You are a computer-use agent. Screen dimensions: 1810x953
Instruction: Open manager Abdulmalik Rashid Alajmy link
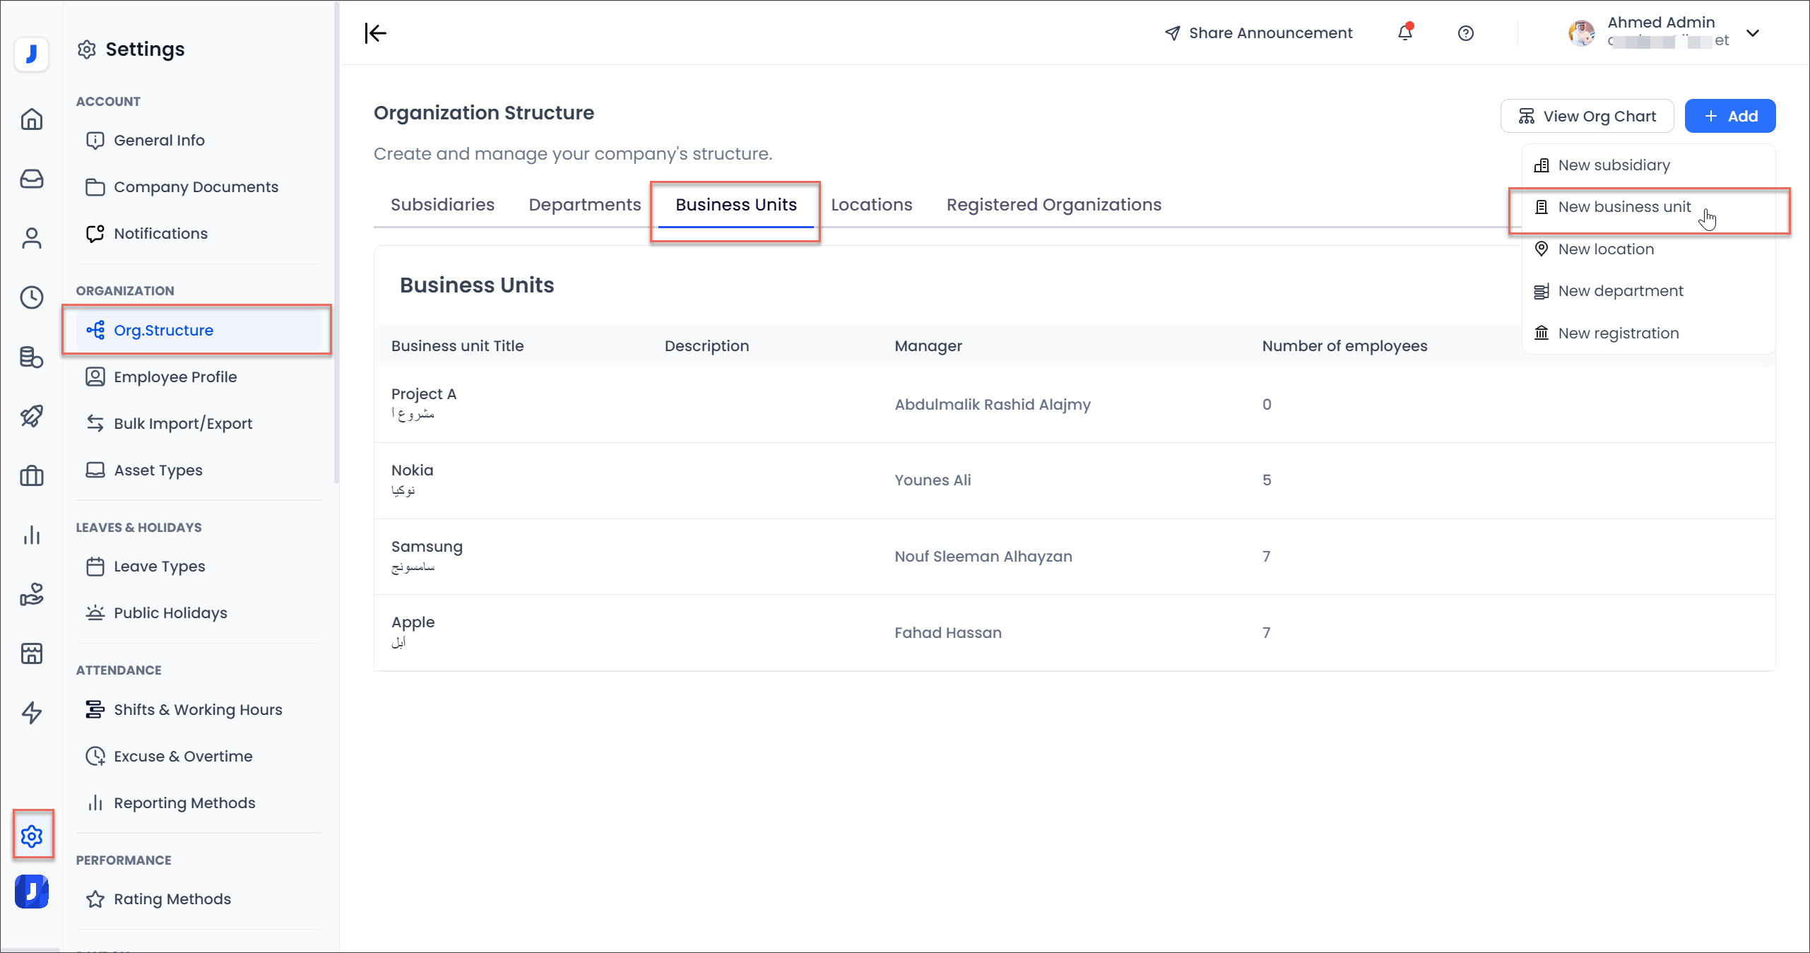click(x=992, y=405)
